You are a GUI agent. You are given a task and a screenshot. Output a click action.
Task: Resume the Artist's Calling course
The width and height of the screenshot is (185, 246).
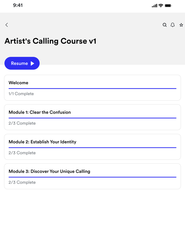22,63
